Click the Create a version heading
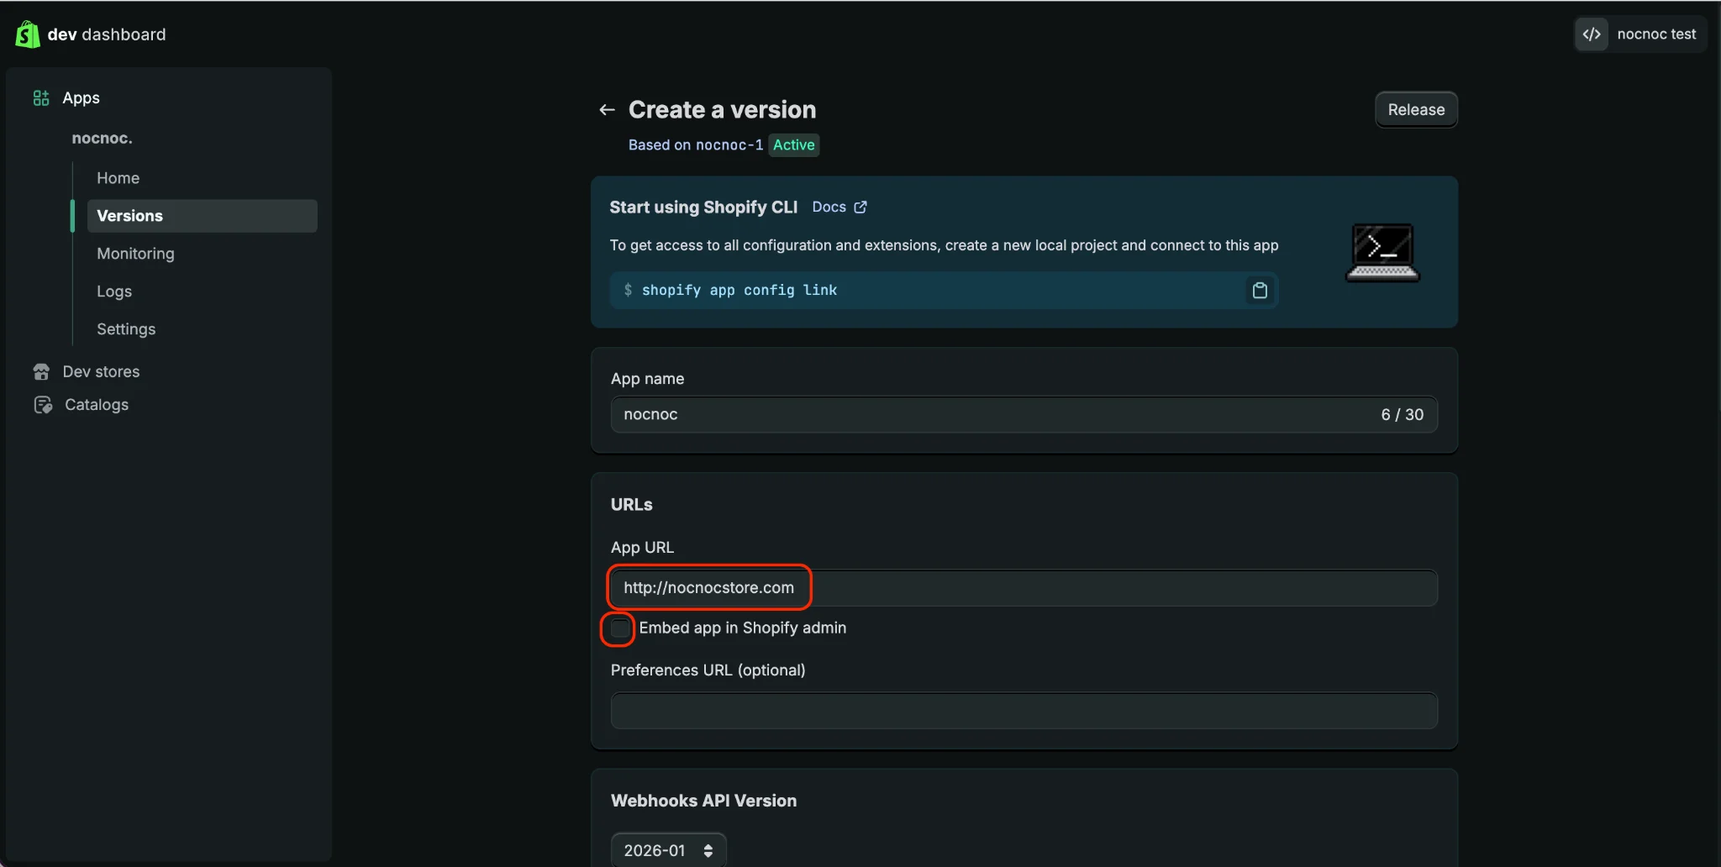Viewport: 1721px width, 867px height. (722, 110)
